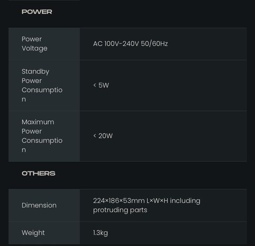Click the word 'Voltage' in first row

pyautogui.click(x=34, y=48)
